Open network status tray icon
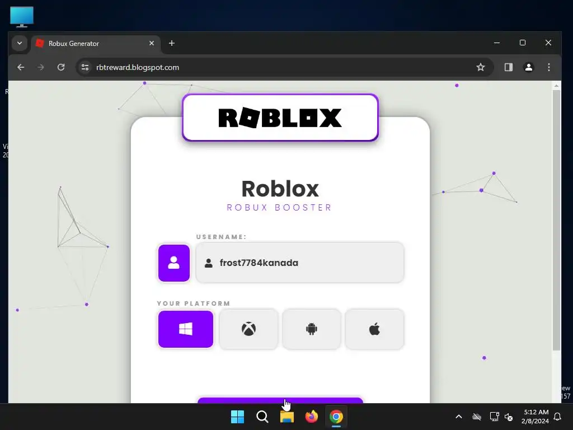Viewport: 573px width, 430px height. [494, 417]
